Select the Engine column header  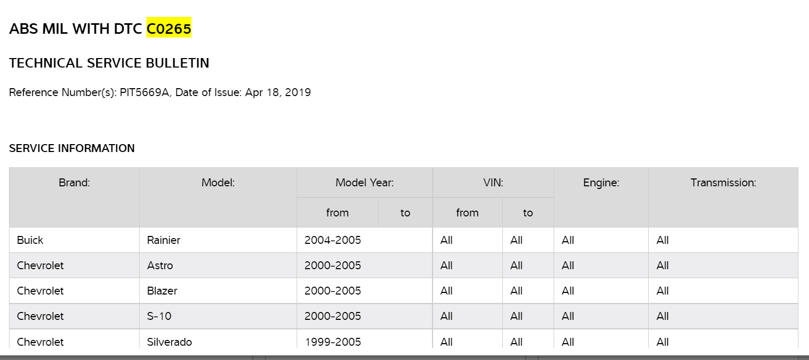coord(601,183)
